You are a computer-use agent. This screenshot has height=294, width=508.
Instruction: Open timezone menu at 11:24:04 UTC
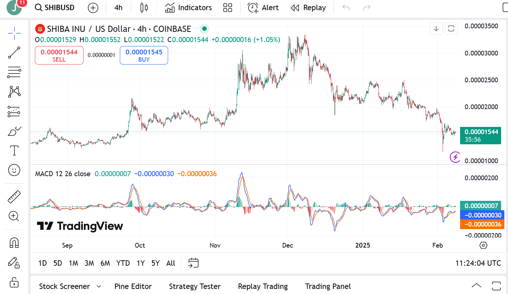pyautogui.click(x=478, y=263)
